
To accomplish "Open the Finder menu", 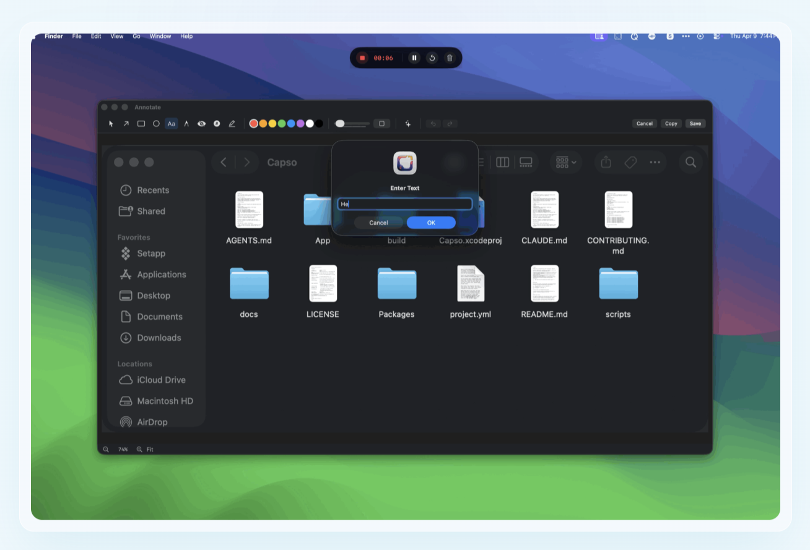I will tap(54, 37).
